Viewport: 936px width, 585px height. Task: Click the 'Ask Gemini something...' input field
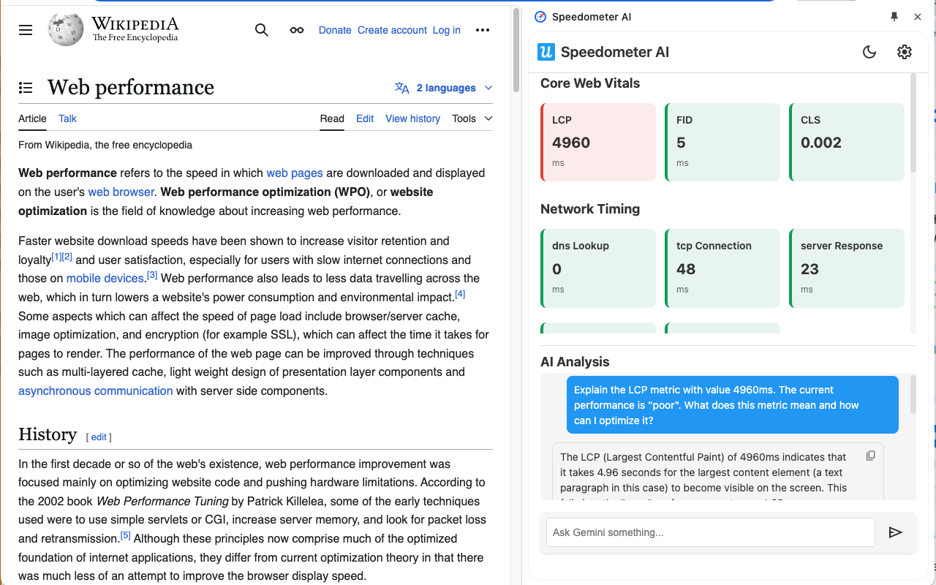click(711, 532)
